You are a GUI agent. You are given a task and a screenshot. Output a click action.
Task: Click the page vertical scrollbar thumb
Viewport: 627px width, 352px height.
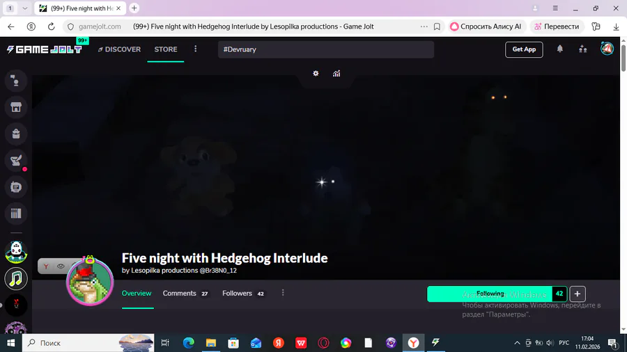(x=624, y=58)
